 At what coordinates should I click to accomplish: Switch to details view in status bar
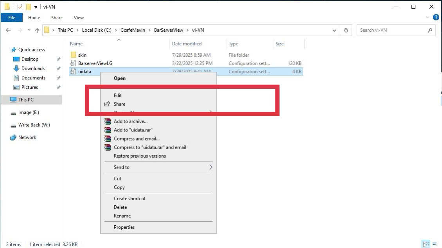click(x=426, y=244)
